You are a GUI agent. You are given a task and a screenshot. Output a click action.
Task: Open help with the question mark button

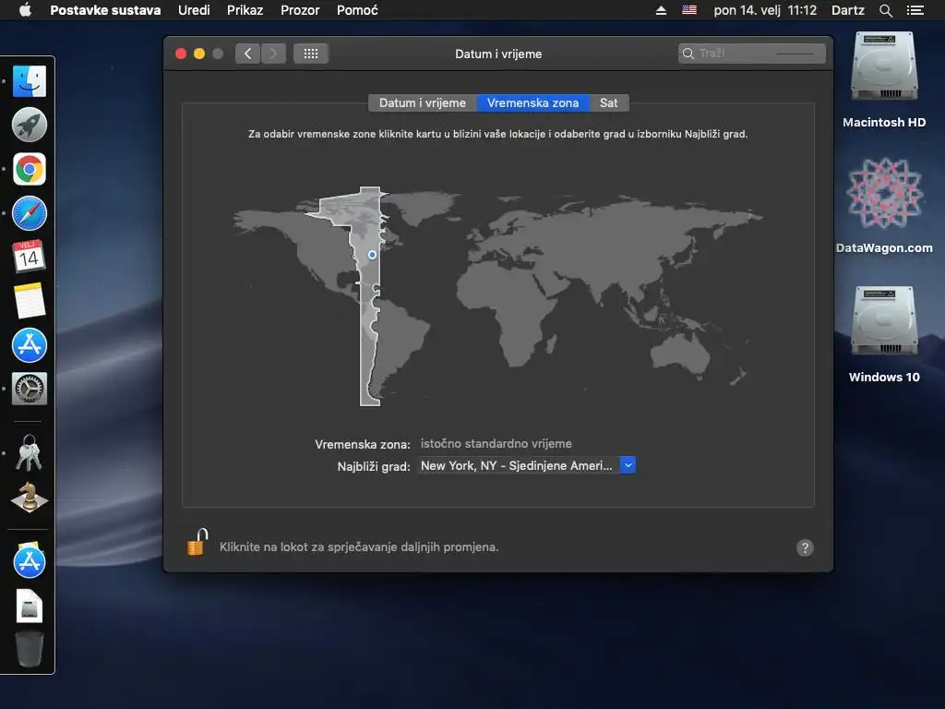pyautogui.click(x=805, y=547)
